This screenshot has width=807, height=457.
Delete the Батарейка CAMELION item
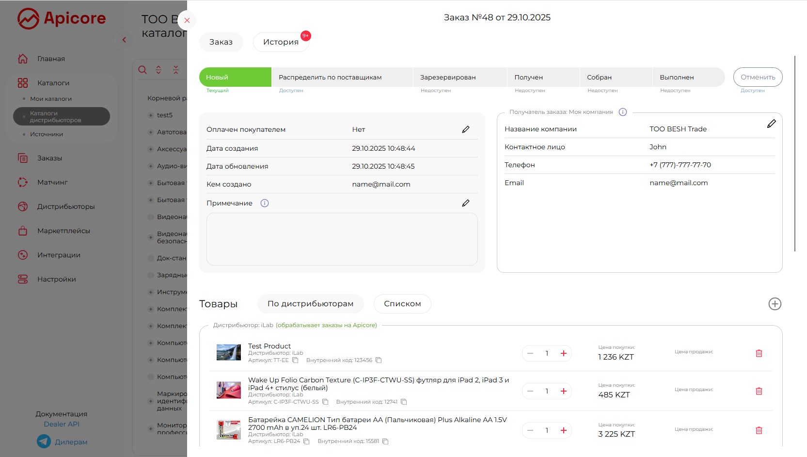[759, 430]
